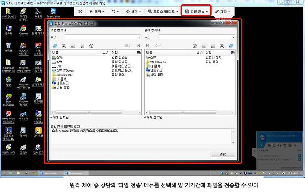305x193 pixels.
Task: Go up one folder in local pane
Action: (x=91, y=46)
